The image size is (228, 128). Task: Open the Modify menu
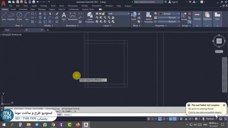85,6
